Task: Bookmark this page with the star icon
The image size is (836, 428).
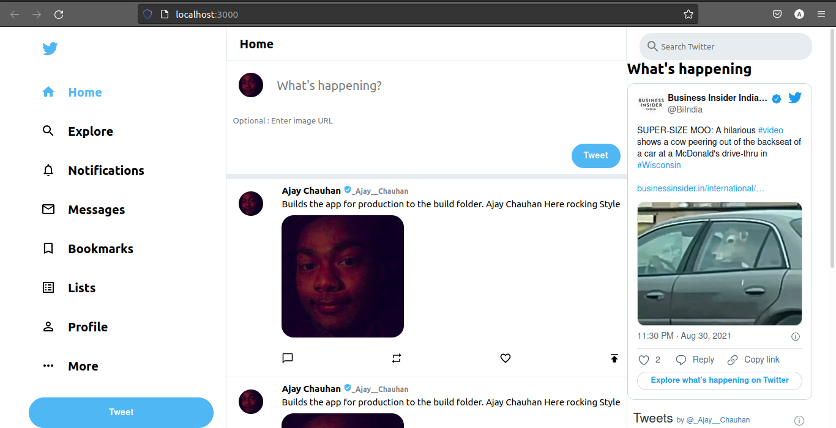Action: click(x=689, y=14)
